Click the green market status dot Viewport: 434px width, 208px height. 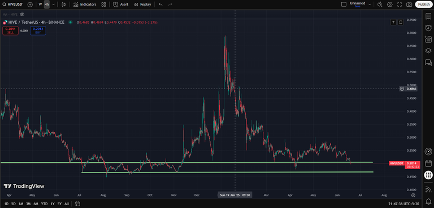click(70, 22)
